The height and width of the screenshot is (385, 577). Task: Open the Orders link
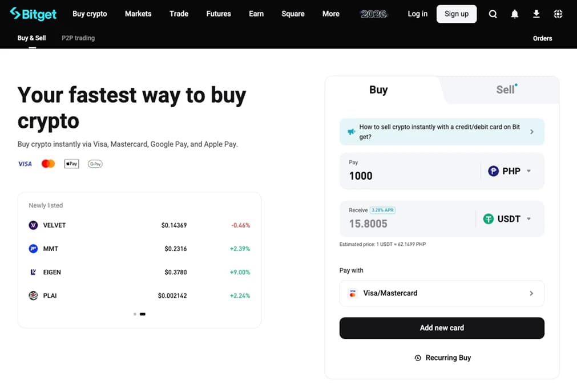(x=542, y=38)
